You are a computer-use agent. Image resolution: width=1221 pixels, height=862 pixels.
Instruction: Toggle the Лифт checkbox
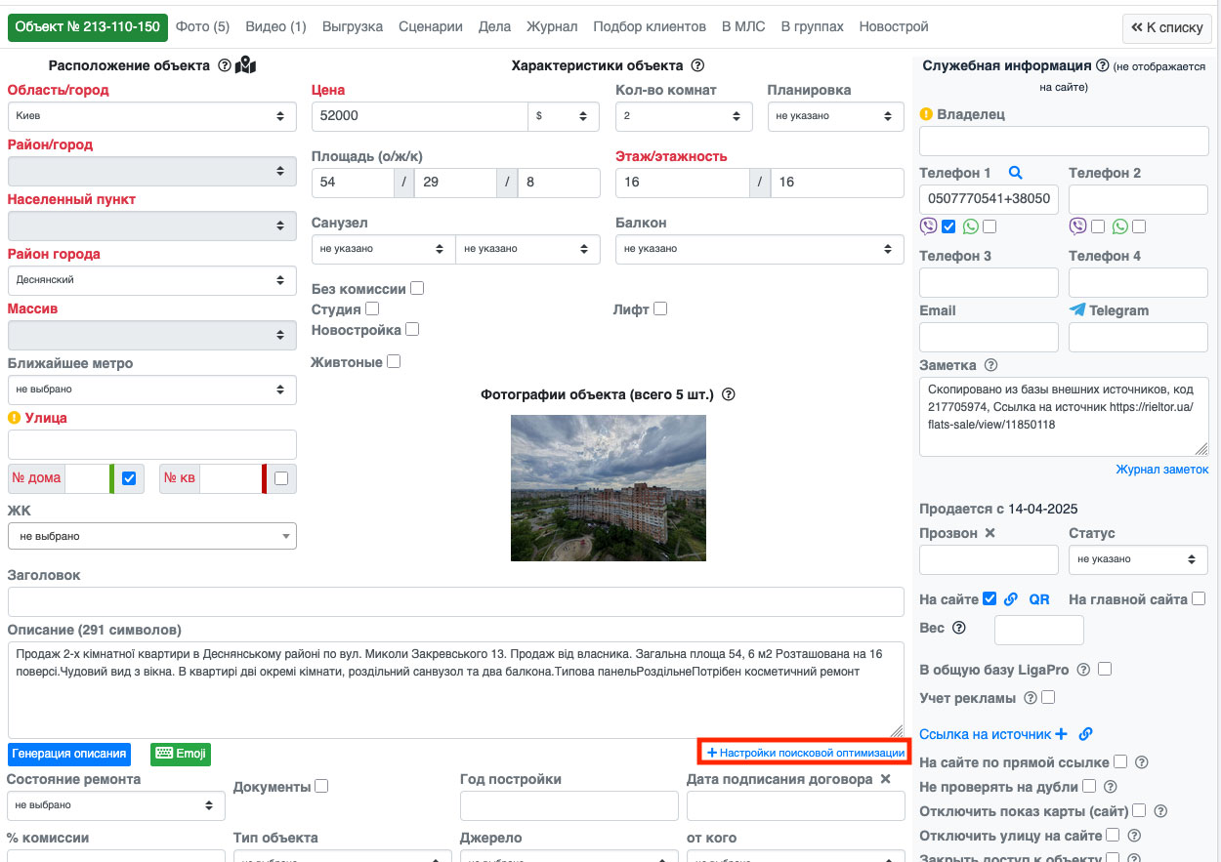click(660, 308)
